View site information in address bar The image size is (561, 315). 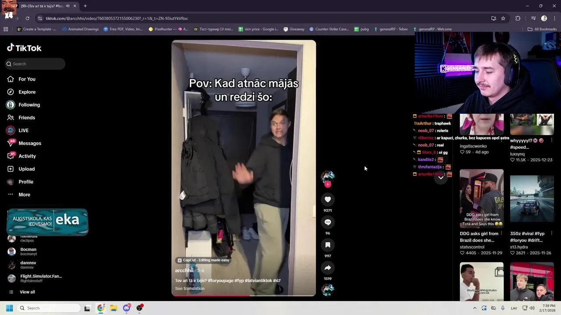[x=40, y=18]
